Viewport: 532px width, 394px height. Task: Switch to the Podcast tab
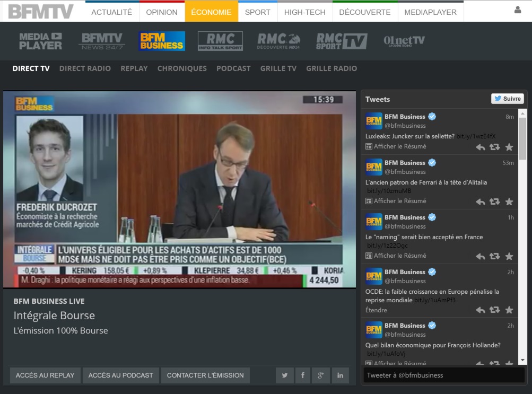pos(233,68)
